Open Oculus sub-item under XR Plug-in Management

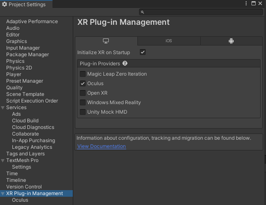[x=20, y=200]
